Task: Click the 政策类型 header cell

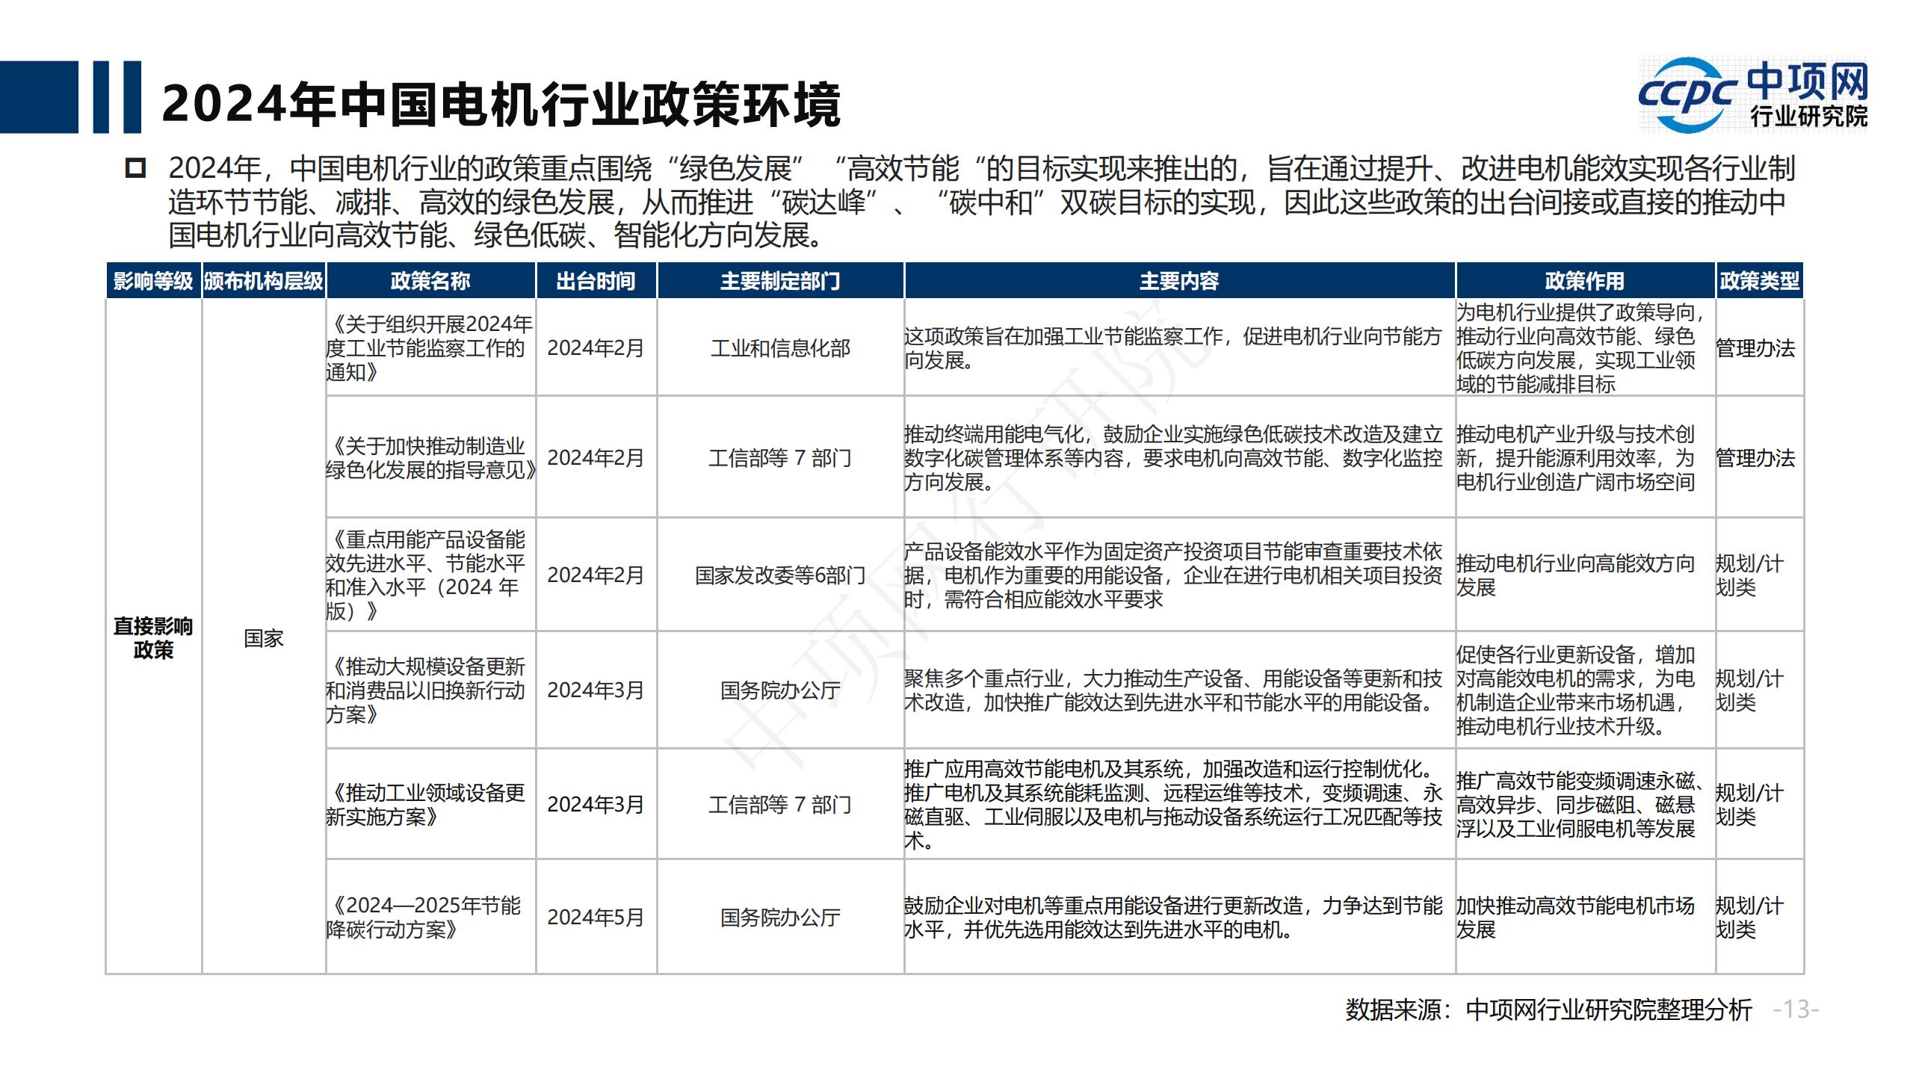Action: coord(1759,281)
